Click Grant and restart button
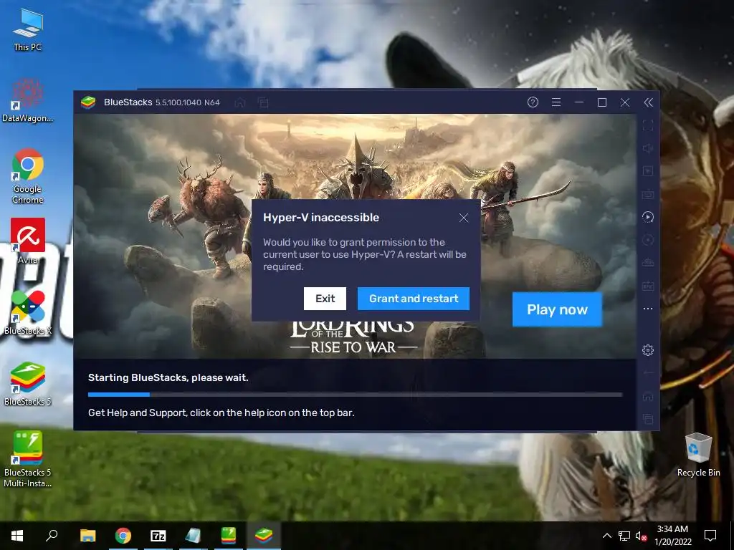 [x=414, y=299]
